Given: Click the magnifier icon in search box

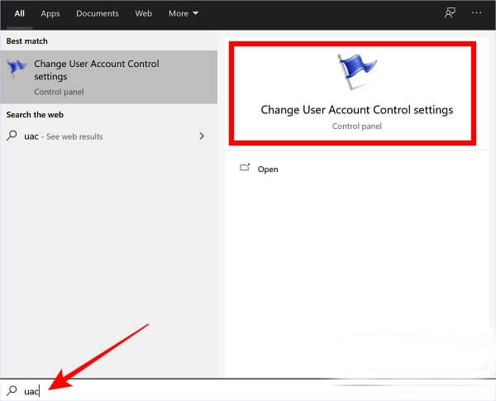Looking at the screenshot, I should point(12,390).
